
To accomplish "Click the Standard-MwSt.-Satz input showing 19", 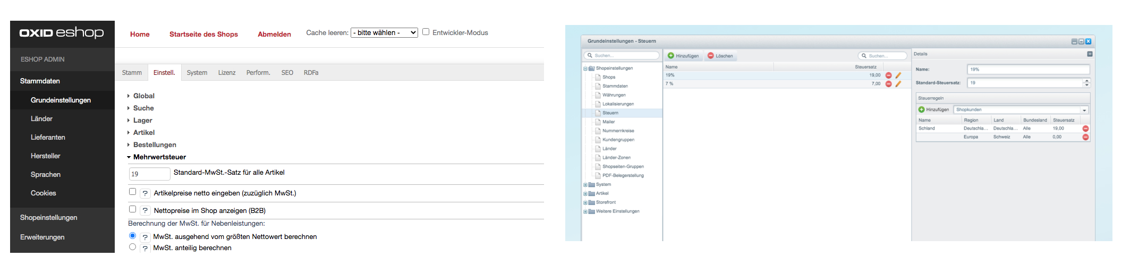I will click(x=149, y=174).
